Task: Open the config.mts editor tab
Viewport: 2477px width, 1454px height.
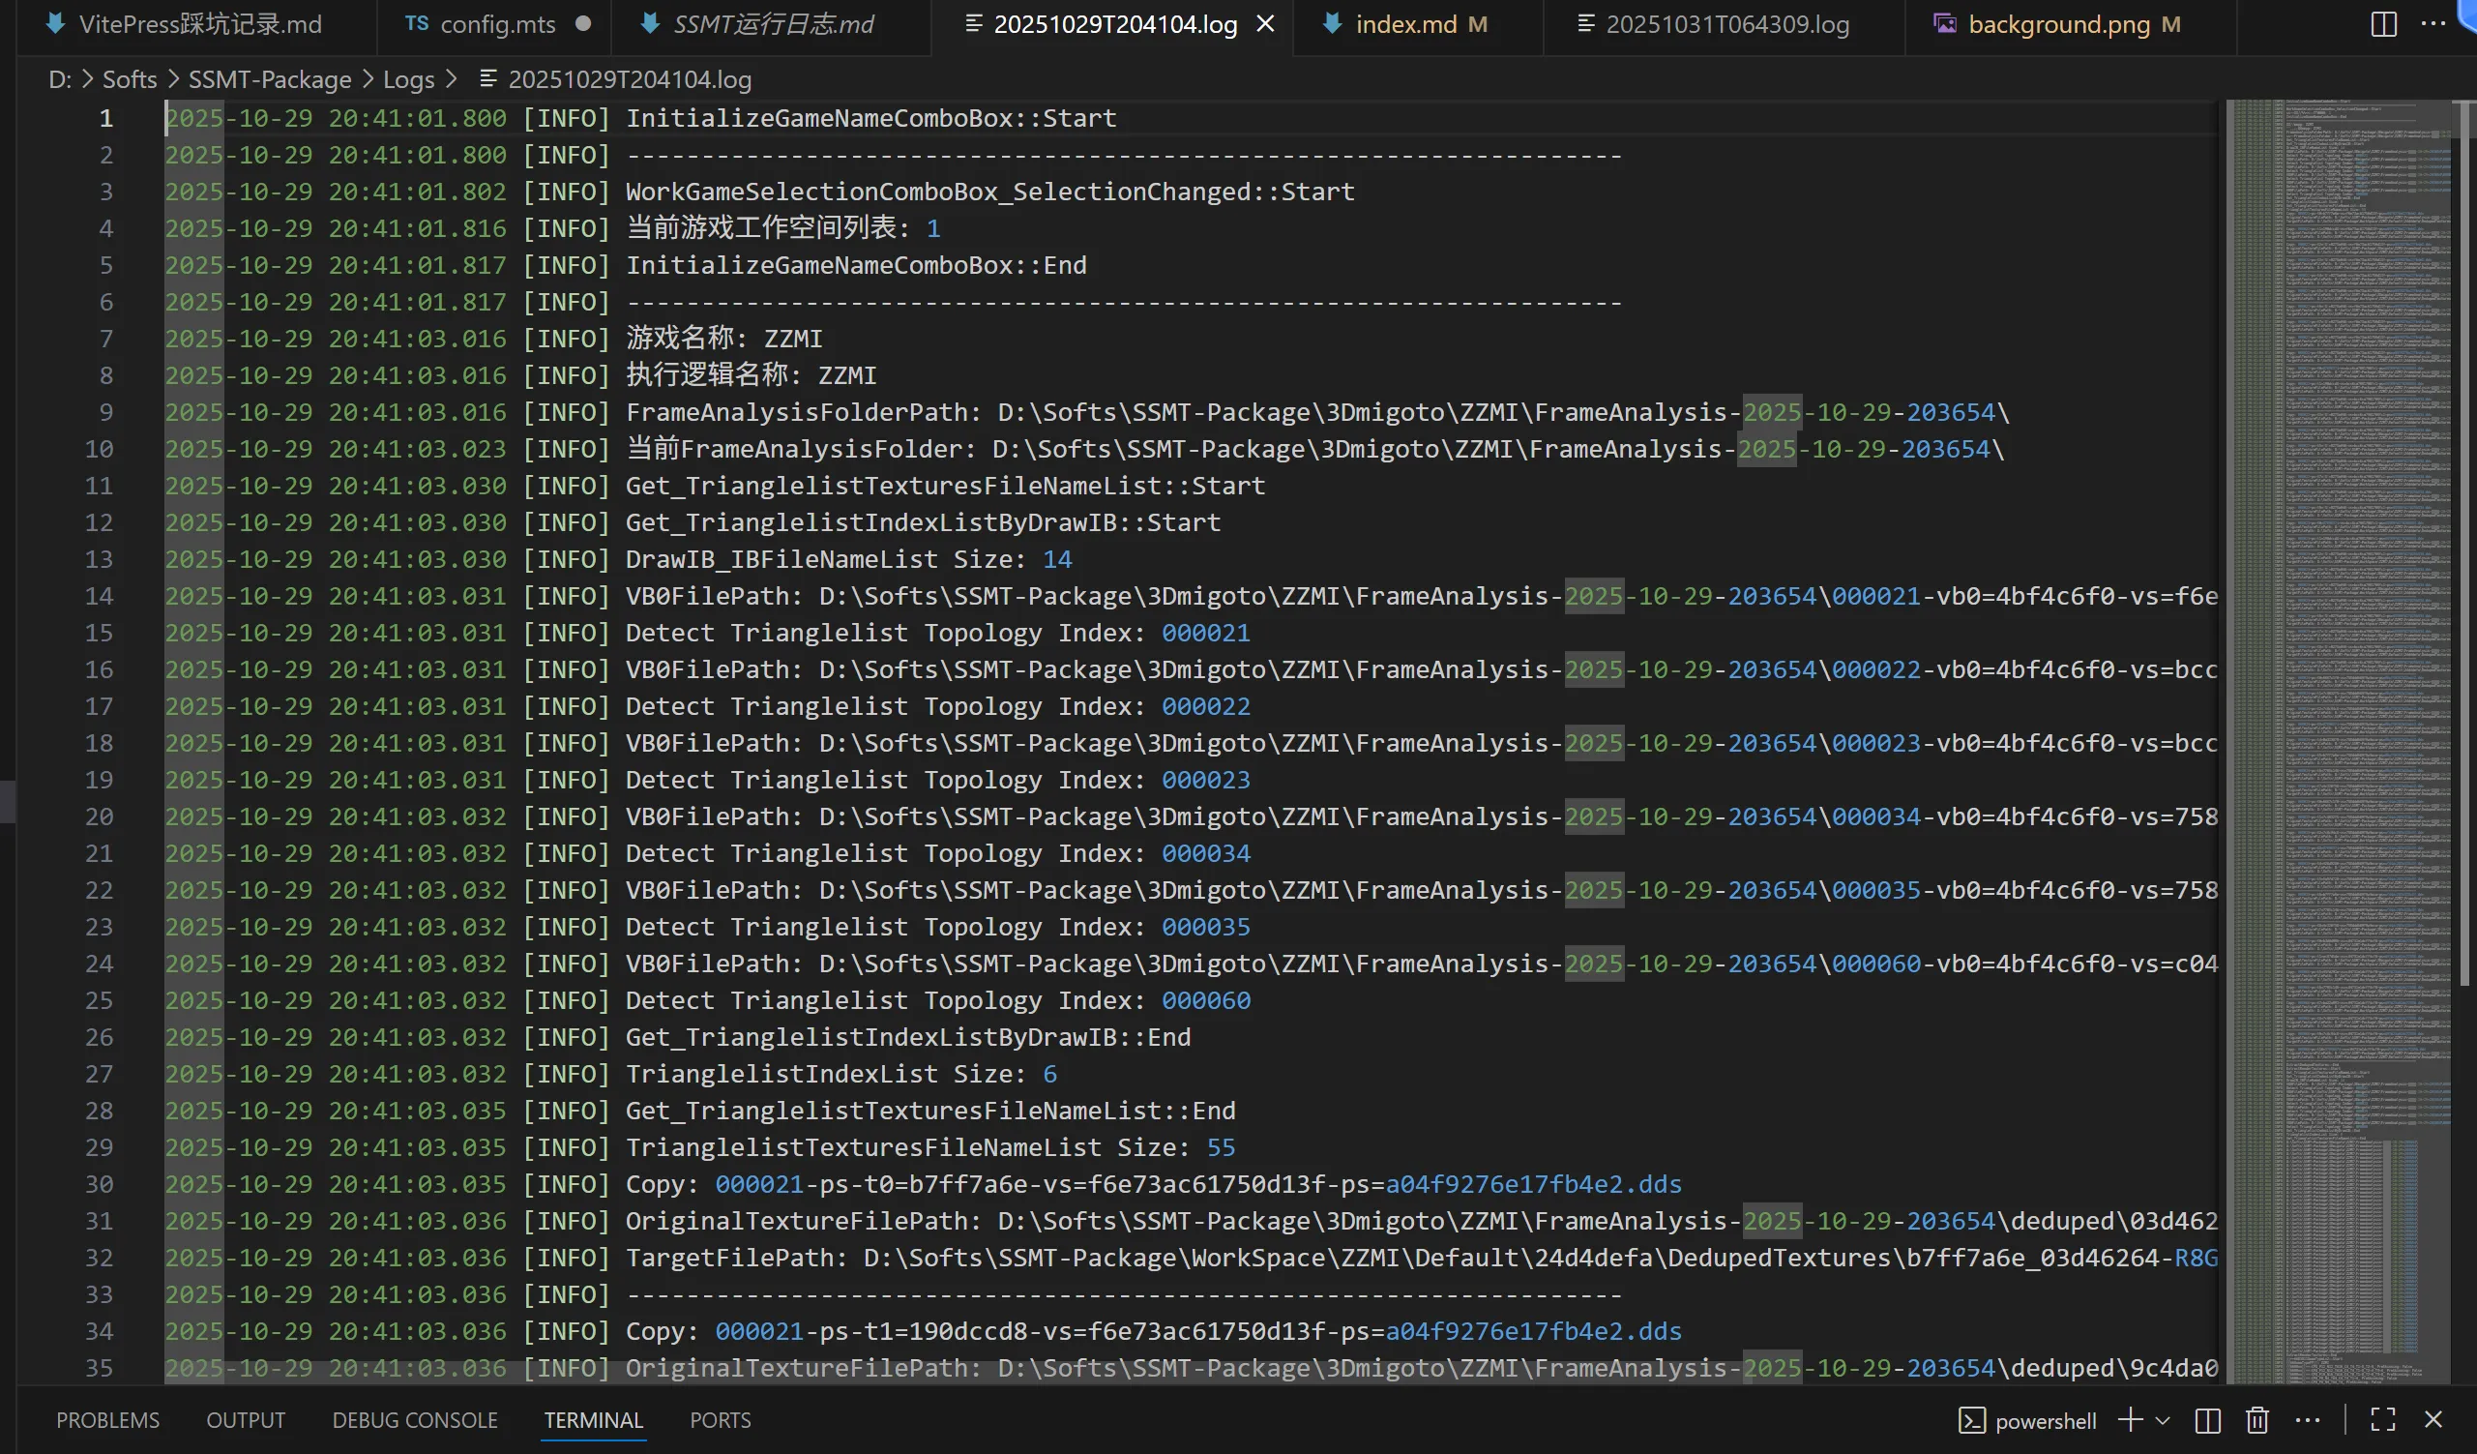Action: [x=496, y=23]
